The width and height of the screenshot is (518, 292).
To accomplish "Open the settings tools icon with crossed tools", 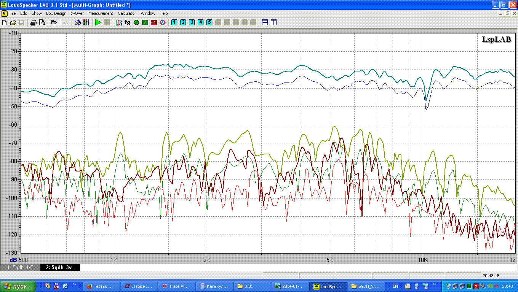I will pos(78,23).
